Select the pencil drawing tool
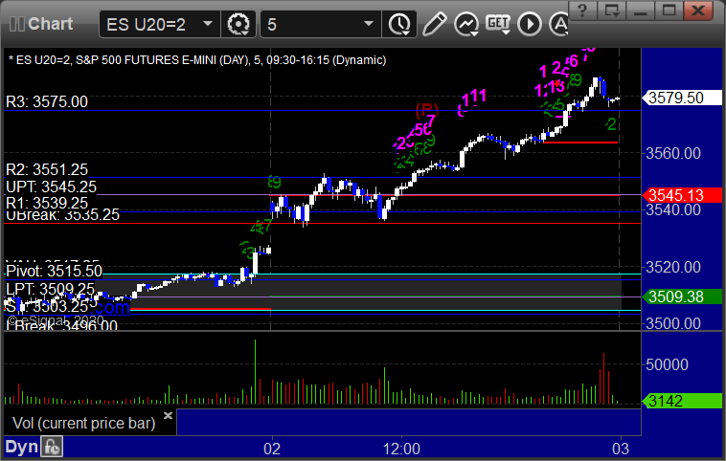 pos(434,24)
